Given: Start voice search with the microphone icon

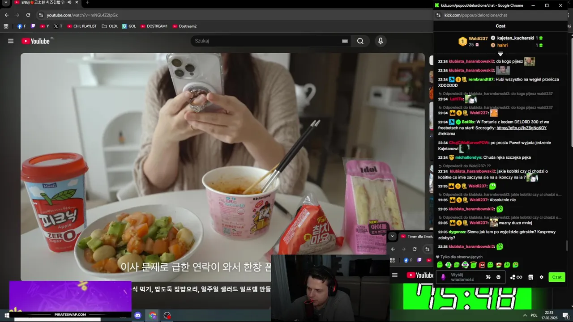Looking at the screenshot, I should (x=381, y=41).
